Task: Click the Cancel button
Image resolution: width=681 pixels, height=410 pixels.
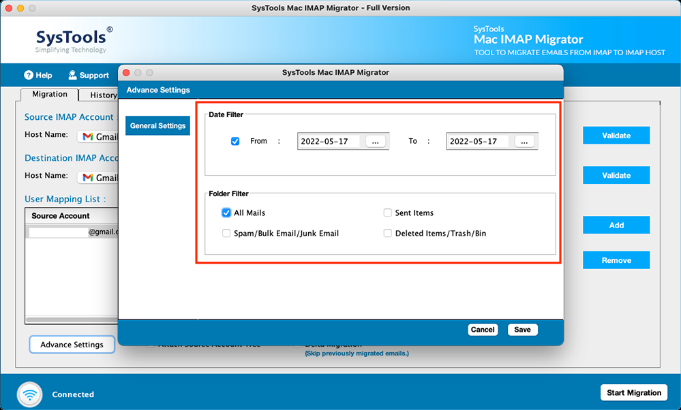Action: [483, 330]
